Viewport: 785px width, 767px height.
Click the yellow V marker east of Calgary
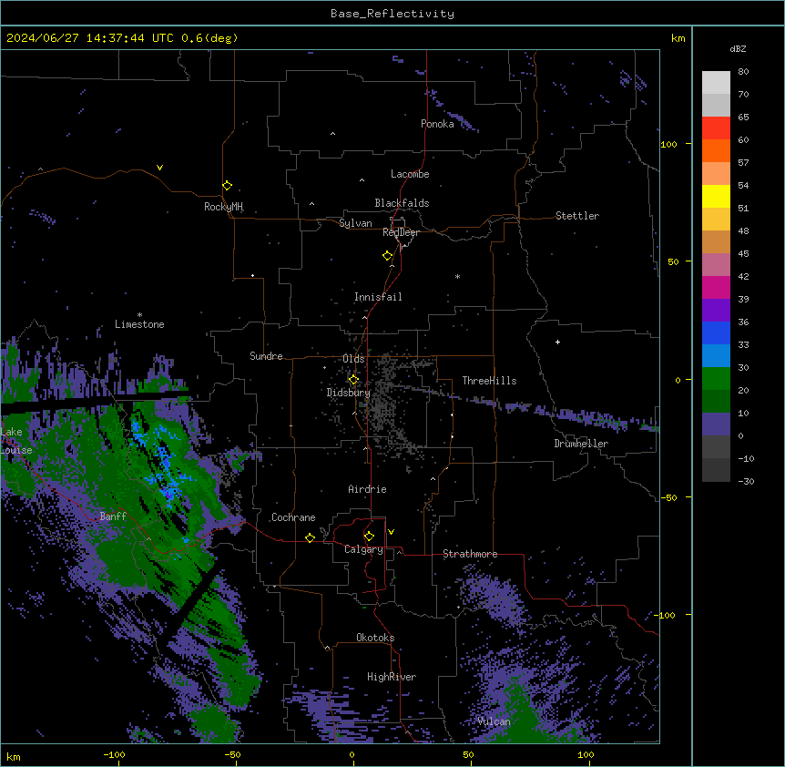point(391,532)
